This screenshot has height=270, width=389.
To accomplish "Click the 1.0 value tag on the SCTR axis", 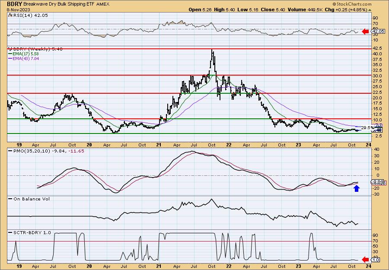I will click(376, 260).
